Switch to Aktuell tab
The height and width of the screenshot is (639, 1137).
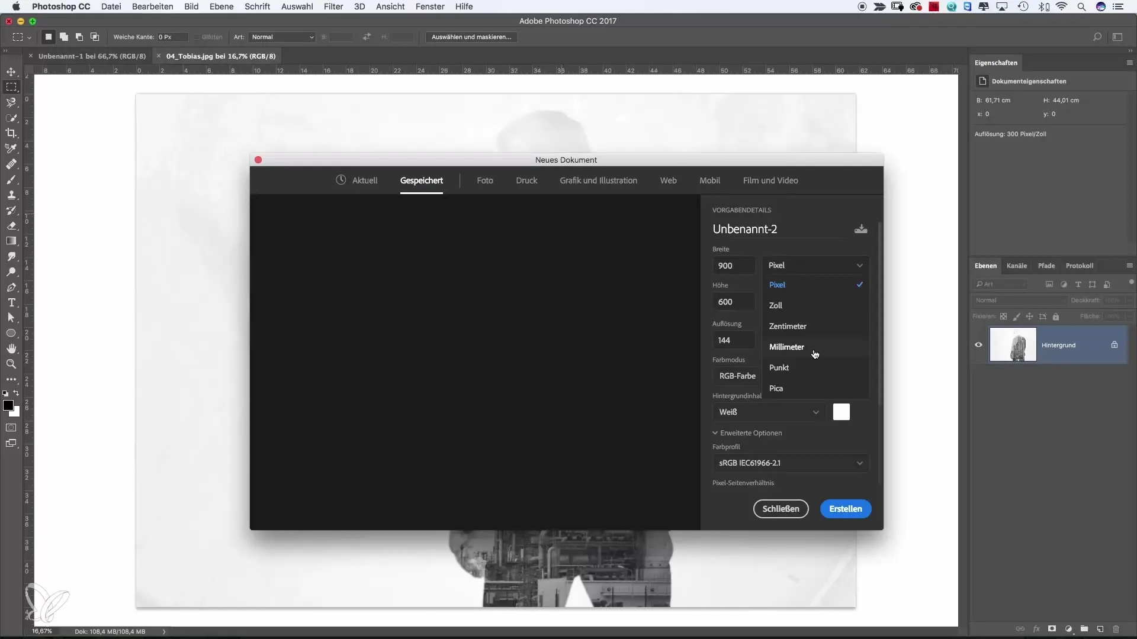tap(356, 180)
